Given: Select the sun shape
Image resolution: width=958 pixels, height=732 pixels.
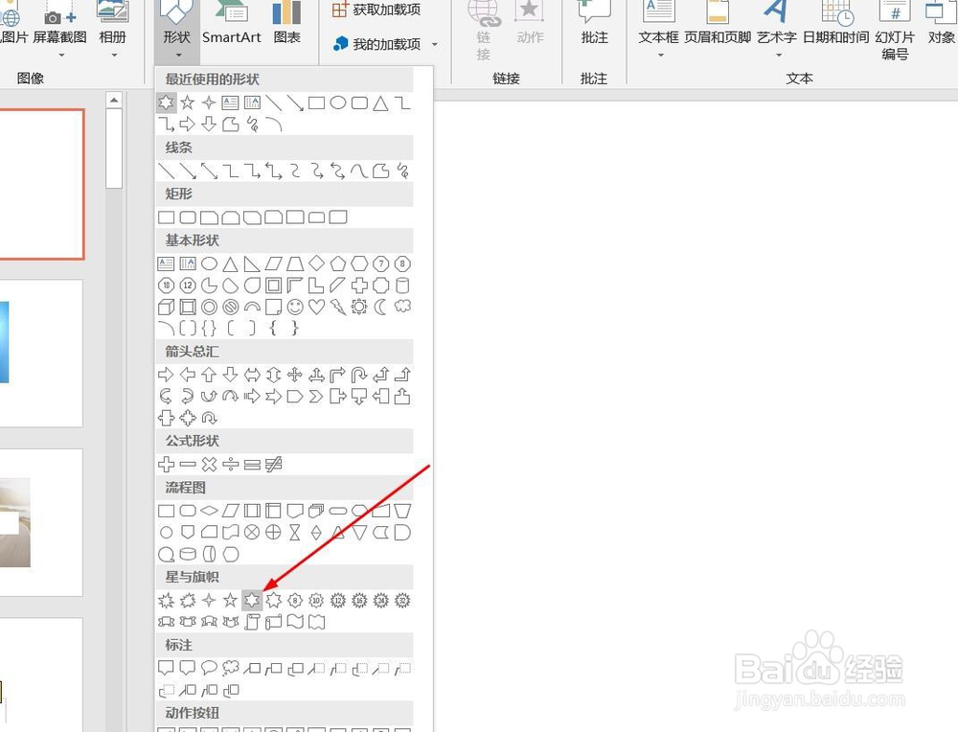Looking at the screenshot, I should [359, 307].
